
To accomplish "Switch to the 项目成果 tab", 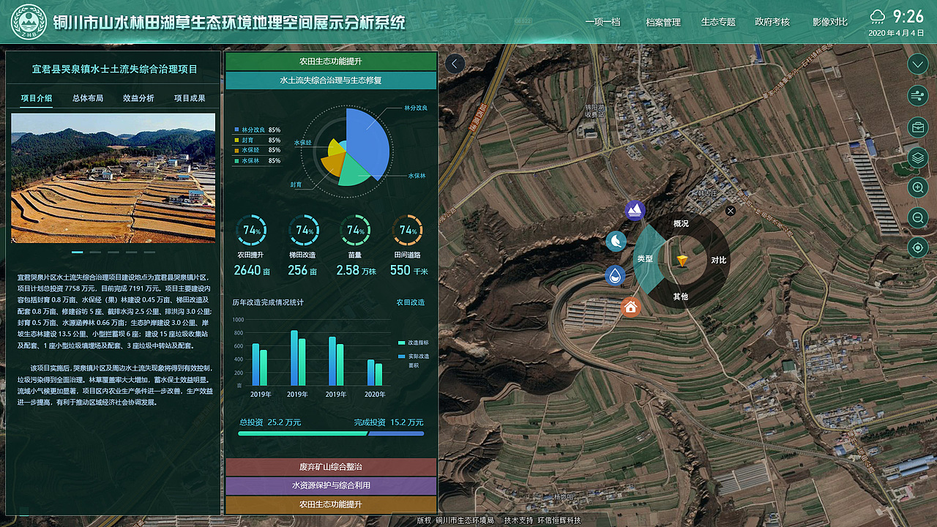I will click(x=190, y=98).
